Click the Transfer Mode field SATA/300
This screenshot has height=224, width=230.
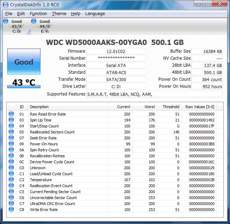pos(116,79)
